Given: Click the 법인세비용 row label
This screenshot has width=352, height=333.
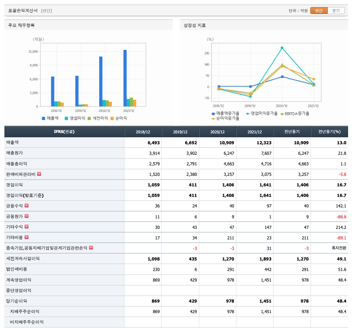Looking at the screenshot, I should tap(16, 269).
